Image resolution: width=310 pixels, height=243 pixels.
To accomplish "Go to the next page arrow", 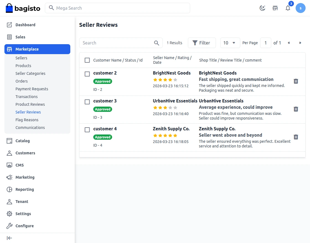I will 300,43.
